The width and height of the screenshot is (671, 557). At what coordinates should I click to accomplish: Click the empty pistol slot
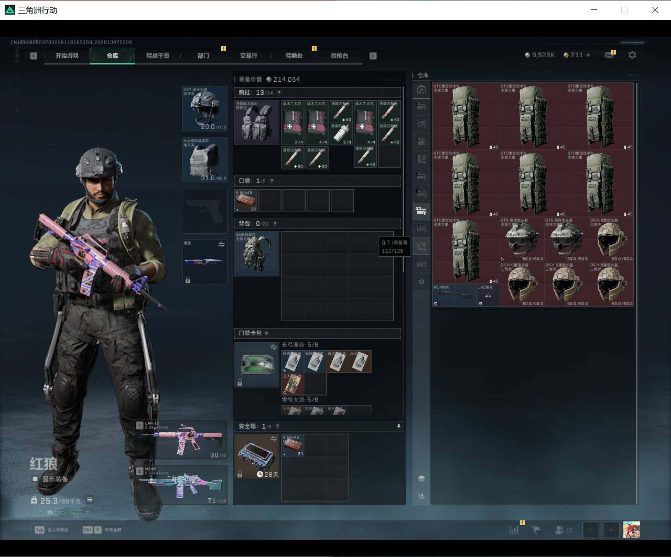point(204,211)
